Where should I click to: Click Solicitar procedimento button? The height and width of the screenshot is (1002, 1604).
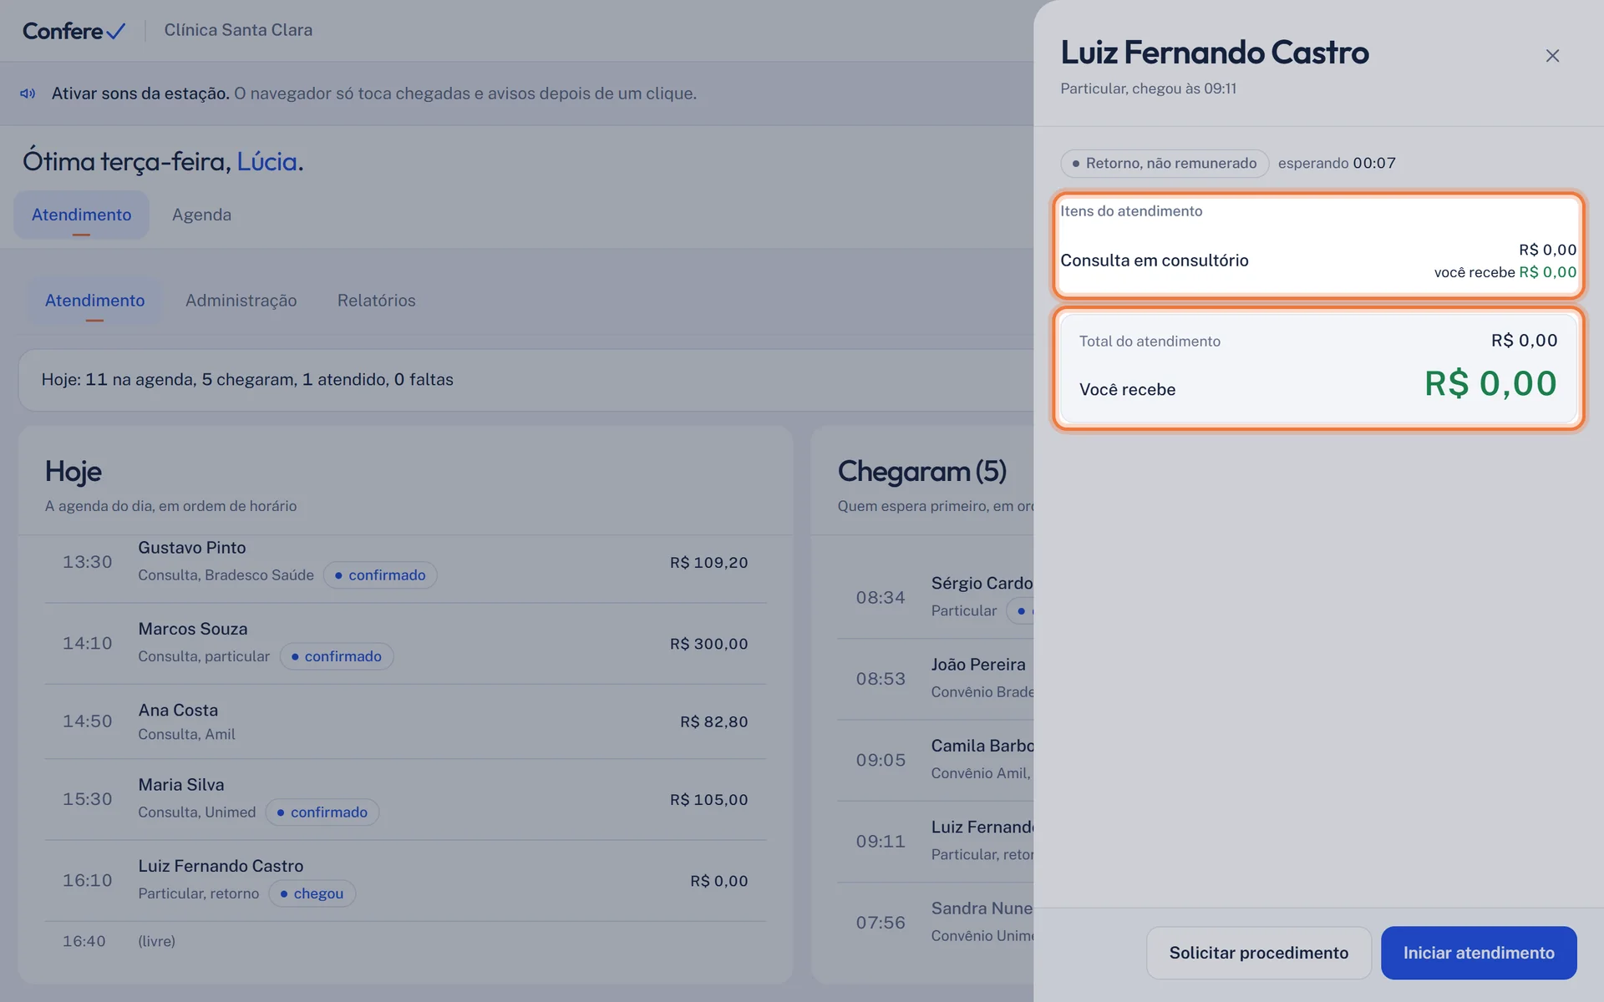tap(1258, 953)
